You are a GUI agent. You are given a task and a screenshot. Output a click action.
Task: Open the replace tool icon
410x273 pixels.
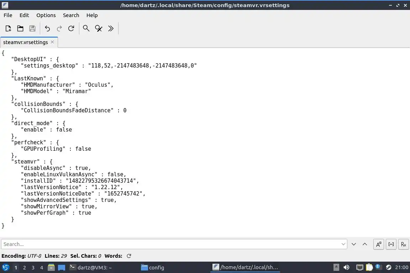[99, 28]
